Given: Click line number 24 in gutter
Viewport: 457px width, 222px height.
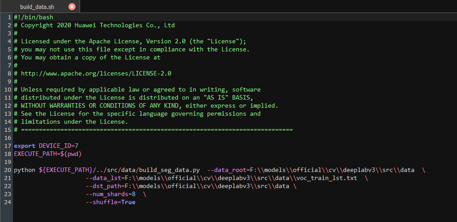Looking at the screenshot, I should click(x=8, y=202).
